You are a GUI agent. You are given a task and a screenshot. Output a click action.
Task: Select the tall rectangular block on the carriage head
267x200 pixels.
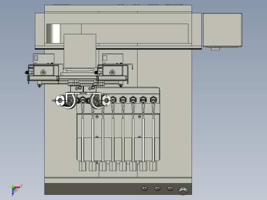[x=80, y=51]
